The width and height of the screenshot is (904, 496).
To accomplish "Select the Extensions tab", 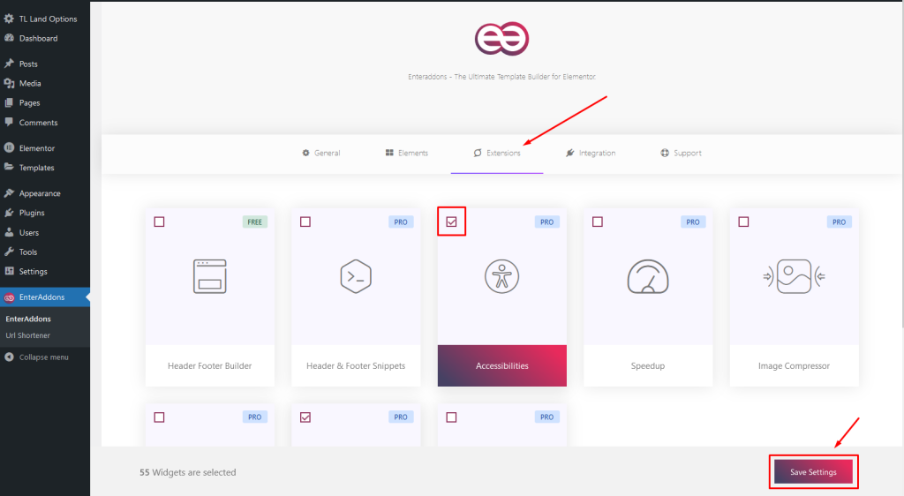I will tap(497, 154).
